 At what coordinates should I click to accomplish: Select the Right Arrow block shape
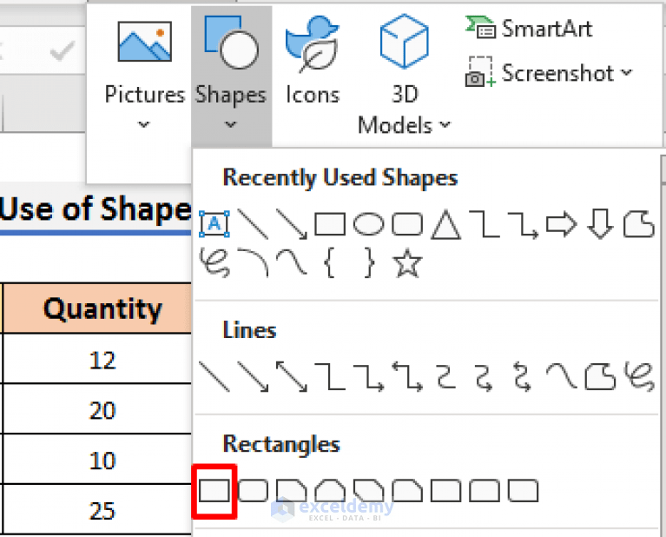tap(562, 224)
